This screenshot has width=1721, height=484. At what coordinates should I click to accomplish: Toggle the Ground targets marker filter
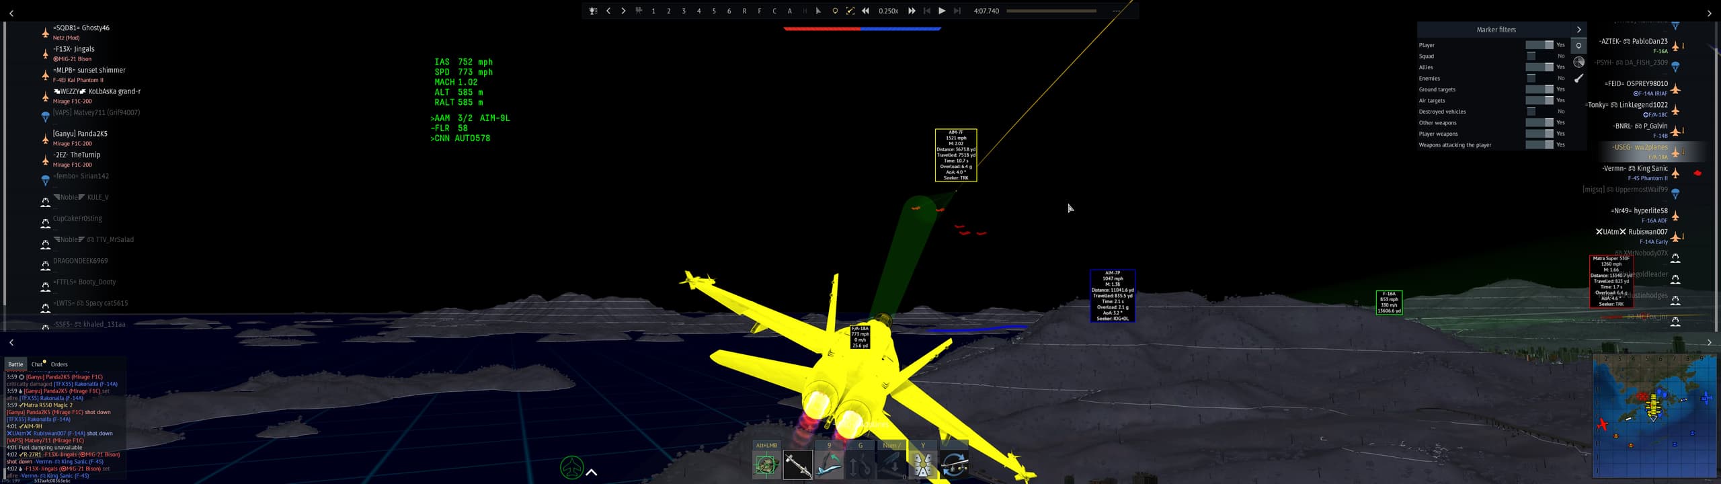click(1539, 89)
